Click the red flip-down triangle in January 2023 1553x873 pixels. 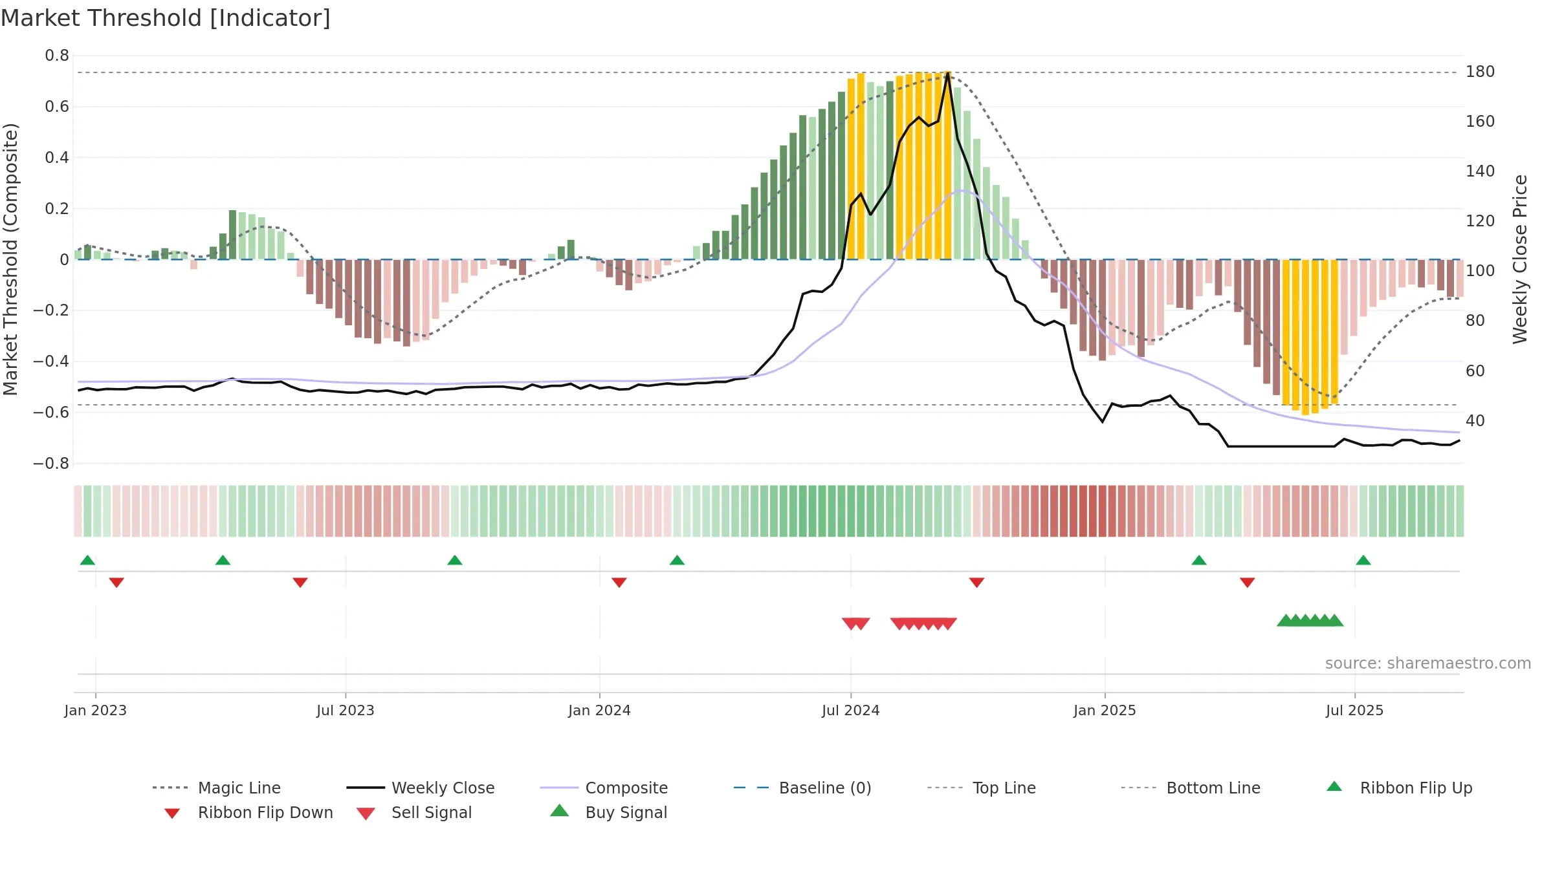tap(116, 583)
